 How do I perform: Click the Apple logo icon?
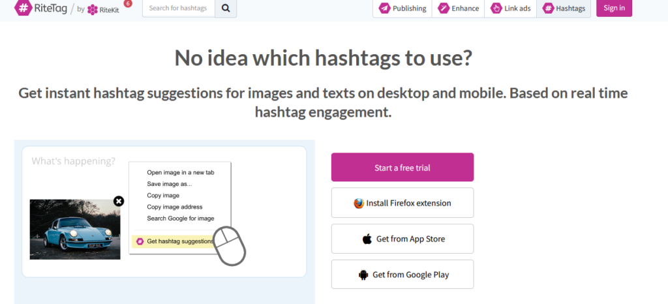pyautogui.click(x=367, y=239)
